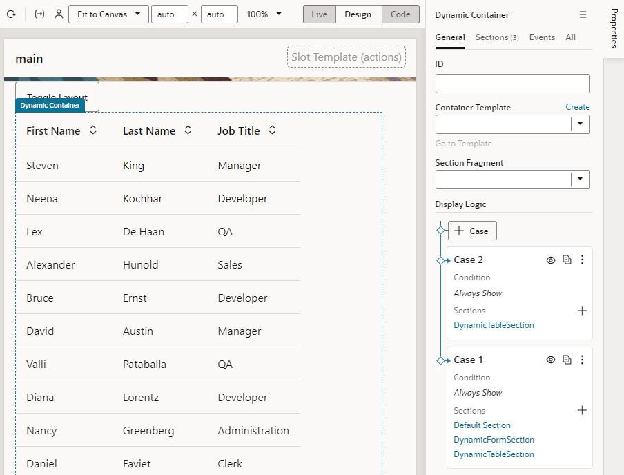The width and height of the screenshot is (624, 475).
Task: Open the Container Template dropdown arrow
Action: [x=581, y=124]
